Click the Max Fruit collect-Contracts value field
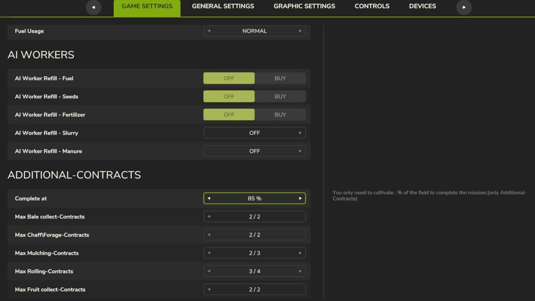 tap(254, 289)
